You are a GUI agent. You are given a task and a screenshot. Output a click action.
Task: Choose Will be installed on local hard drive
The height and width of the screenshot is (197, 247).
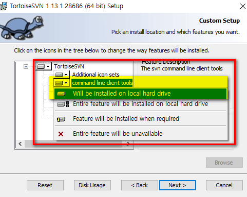click(x=140, y=94)
